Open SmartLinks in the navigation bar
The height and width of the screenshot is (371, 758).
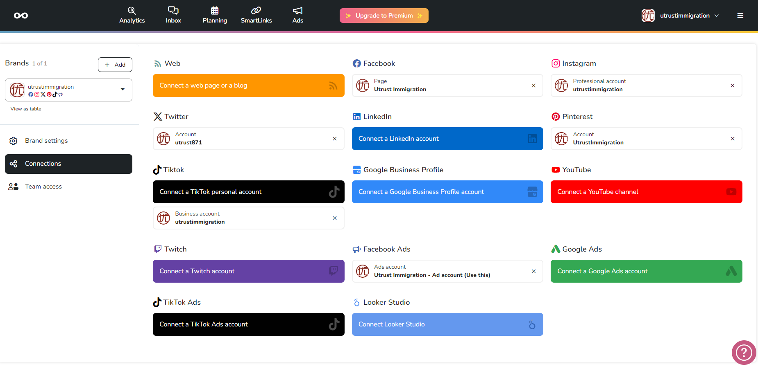tap(256, 15)
